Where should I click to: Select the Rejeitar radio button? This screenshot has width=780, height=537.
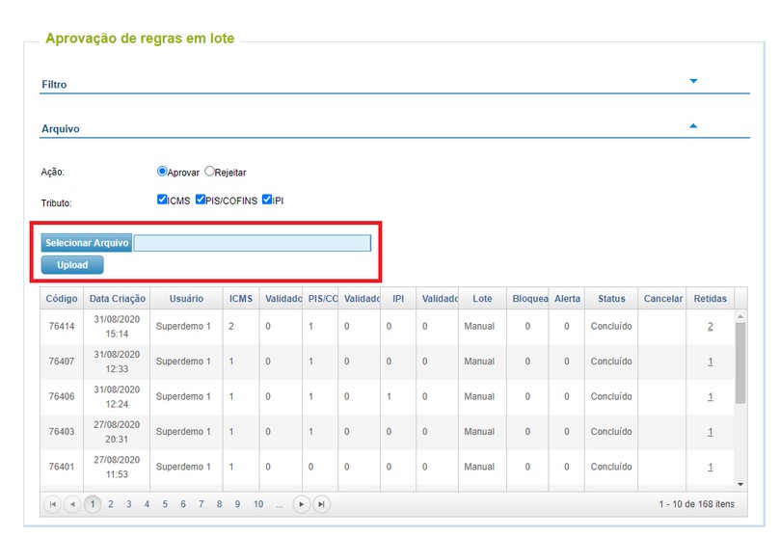point(209,172)
